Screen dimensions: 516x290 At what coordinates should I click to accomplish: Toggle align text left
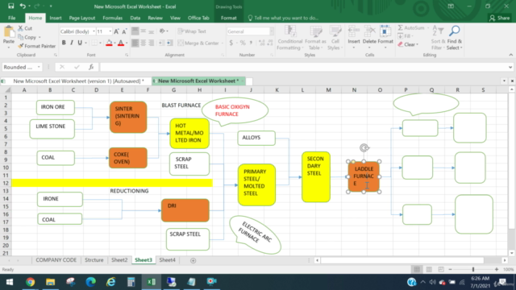pyautogui.click(x=135, y=43)
